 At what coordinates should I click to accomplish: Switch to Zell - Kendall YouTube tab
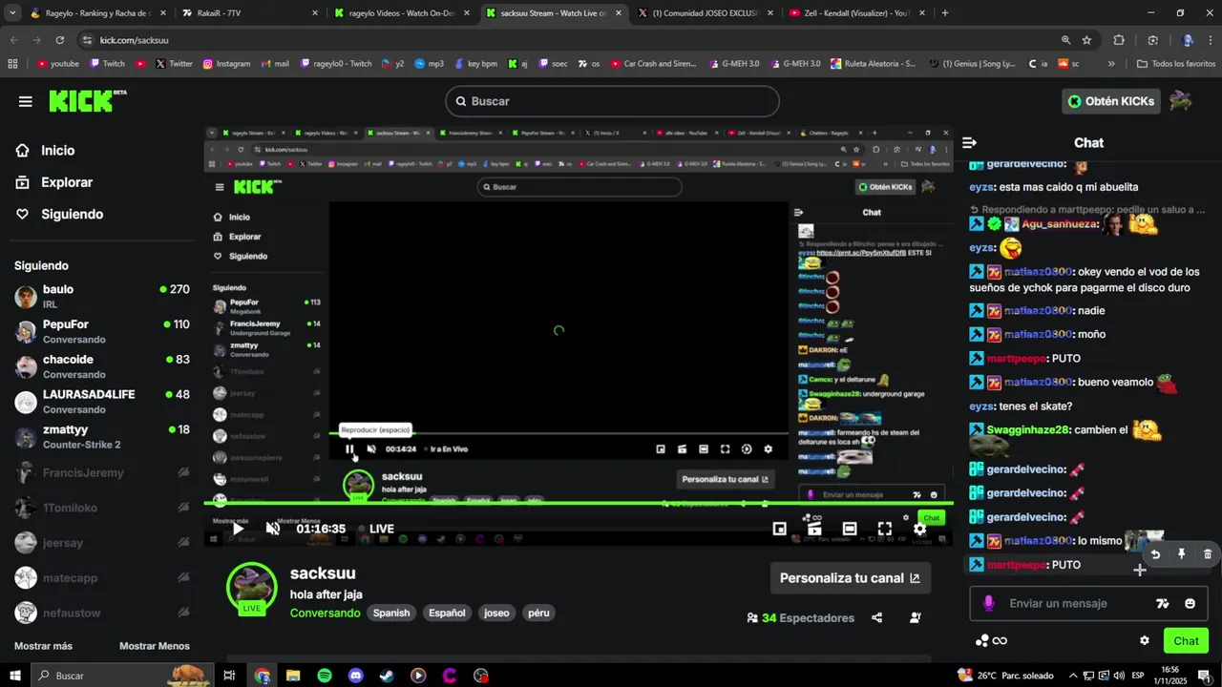(856, 13)
